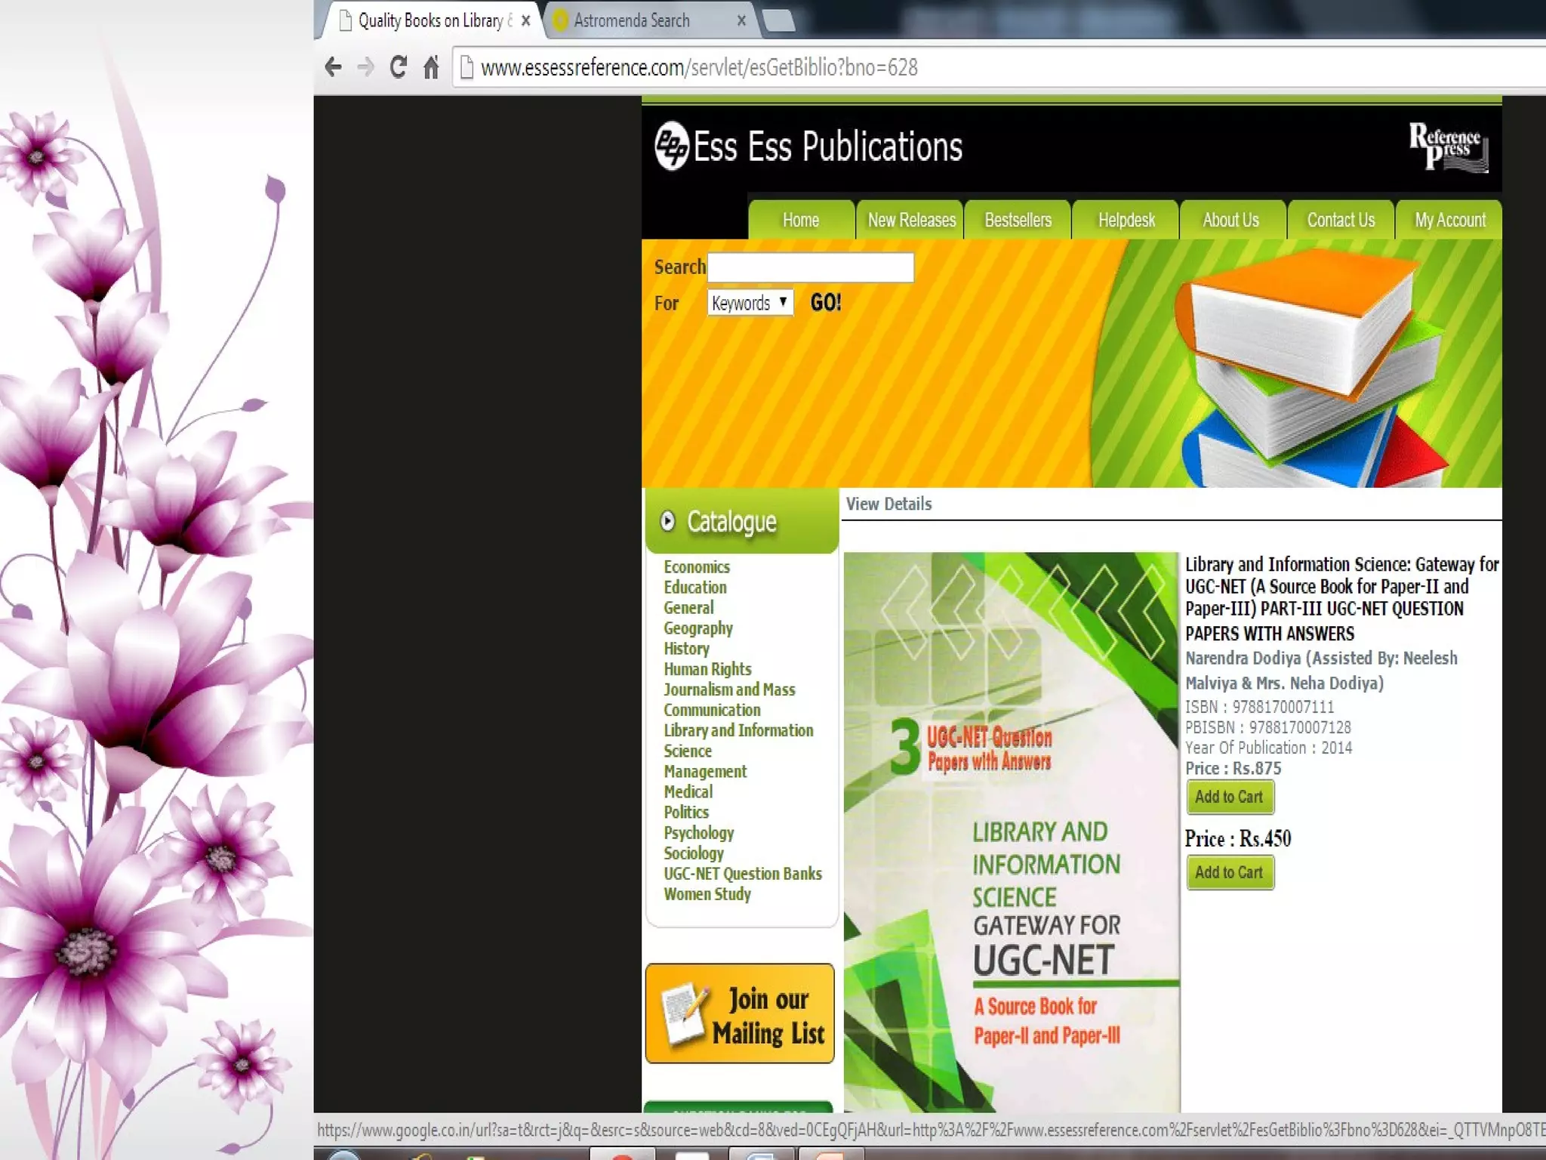Open UGC-NET Question Banks category
This screenshot has width=1546, height=1160.
[742, 873]
